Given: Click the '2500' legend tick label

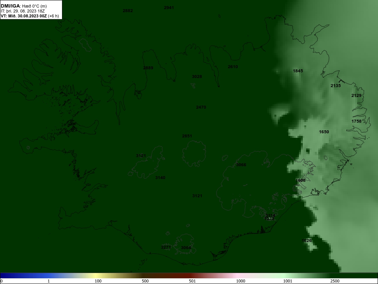Looking at the screenshot, I should (x=335, y=281).
